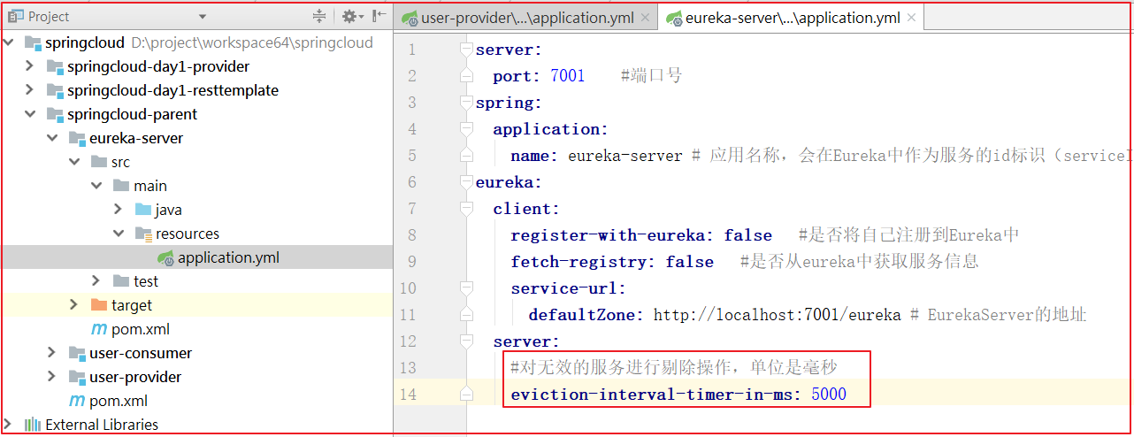The image size is (1134, 437).
Task: Select application.yml in the project tree
Action: (228, 257)
